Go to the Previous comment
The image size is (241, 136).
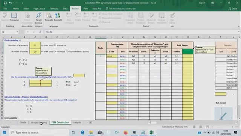coord(86,17)
